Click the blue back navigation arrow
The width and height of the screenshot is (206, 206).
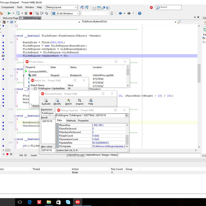point(120,13)
